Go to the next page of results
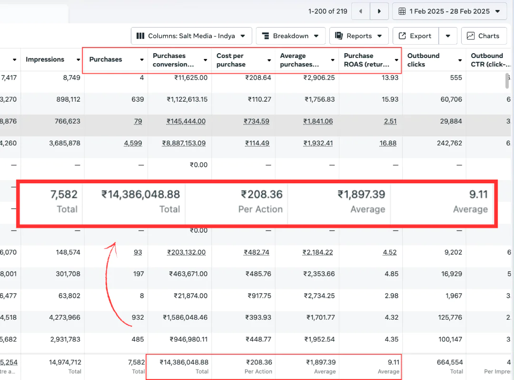 [379, 11]
